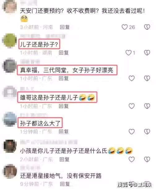Reply to the 港星接地气 comment
Screen dimensions: 156x190
pyautogui.click(x=65, y=184)
